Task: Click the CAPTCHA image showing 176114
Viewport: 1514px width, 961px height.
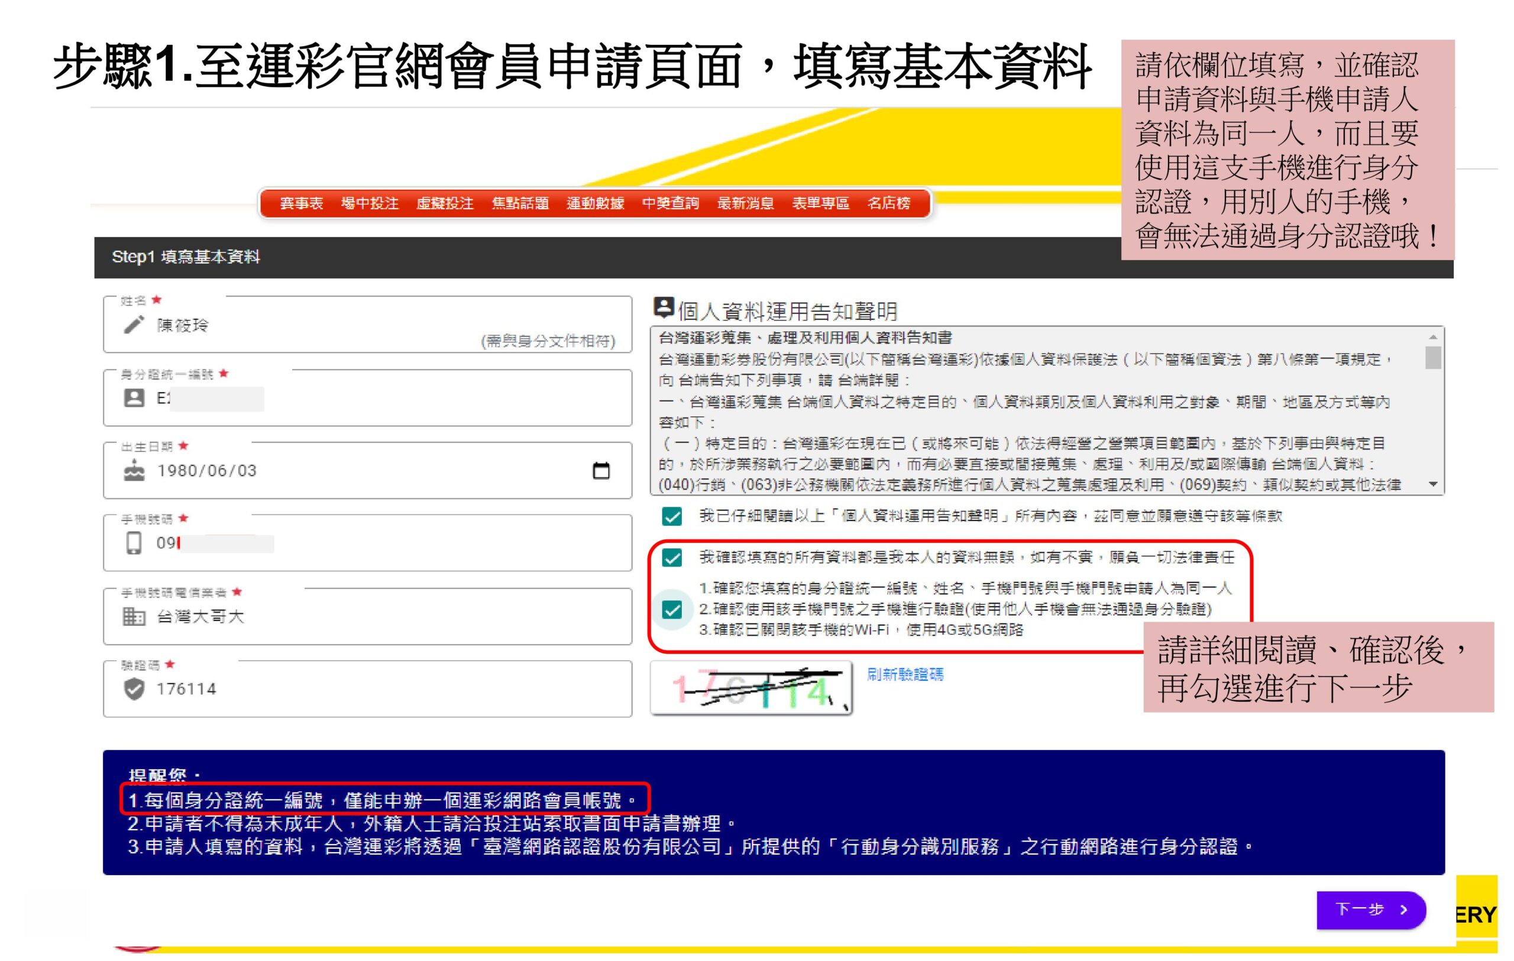Action: 751,688
